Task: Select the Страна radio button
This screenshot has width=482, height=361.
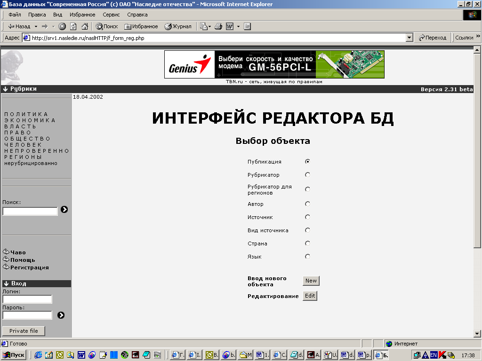Action: coord(307,243)
